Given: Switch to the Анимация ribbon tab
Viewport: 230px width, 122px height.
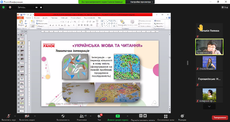Looking at the screenshot, I should coord(64,18).
